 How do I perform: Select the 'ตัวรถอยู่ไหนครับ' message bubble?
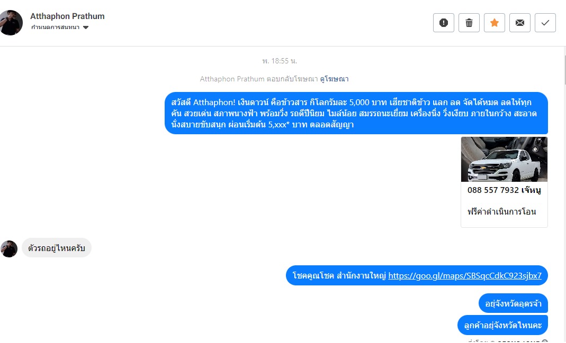pos(57,248)
